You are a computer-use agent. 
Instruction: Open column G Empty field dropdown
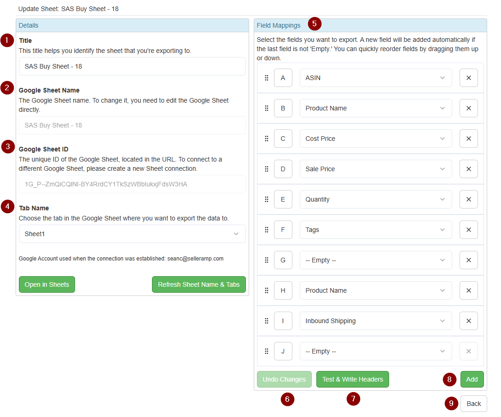point(376,260)
